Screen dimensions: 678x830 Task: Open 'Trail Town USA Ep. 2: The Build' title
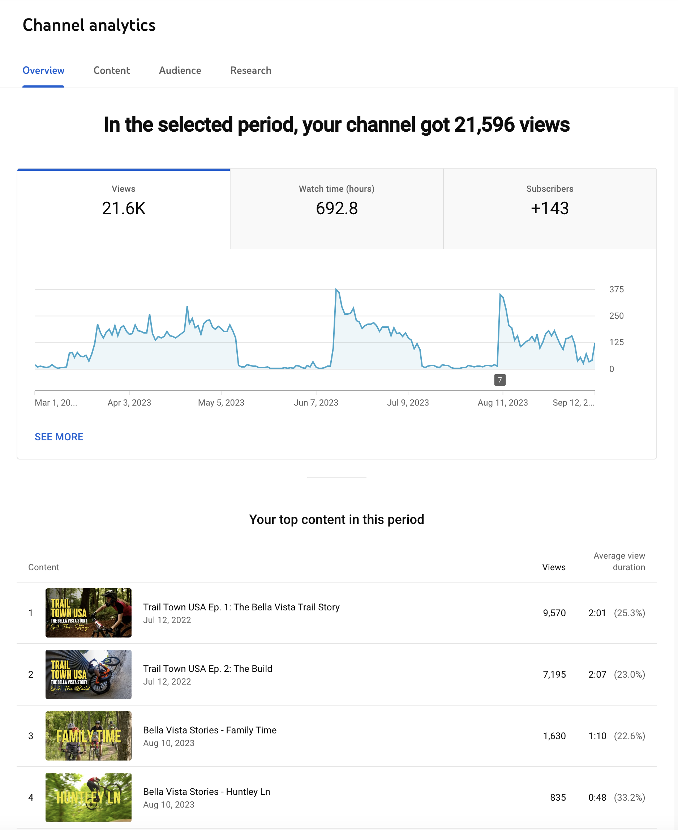point(207,668)
